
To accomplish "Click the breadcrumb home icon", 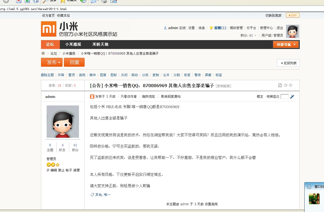I will [43, 53].
